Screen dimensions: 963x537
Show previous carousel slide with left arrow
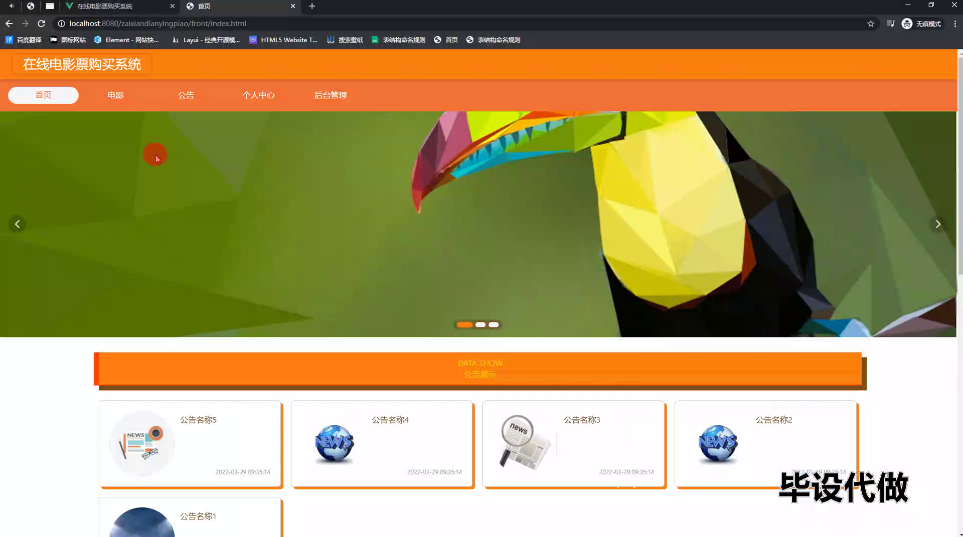(x=18, y=224)
